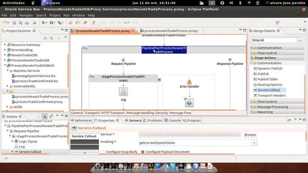The image size is (308, 173).
Task: Click the Response Pipeline arrow icon
Action: point(230,60)
